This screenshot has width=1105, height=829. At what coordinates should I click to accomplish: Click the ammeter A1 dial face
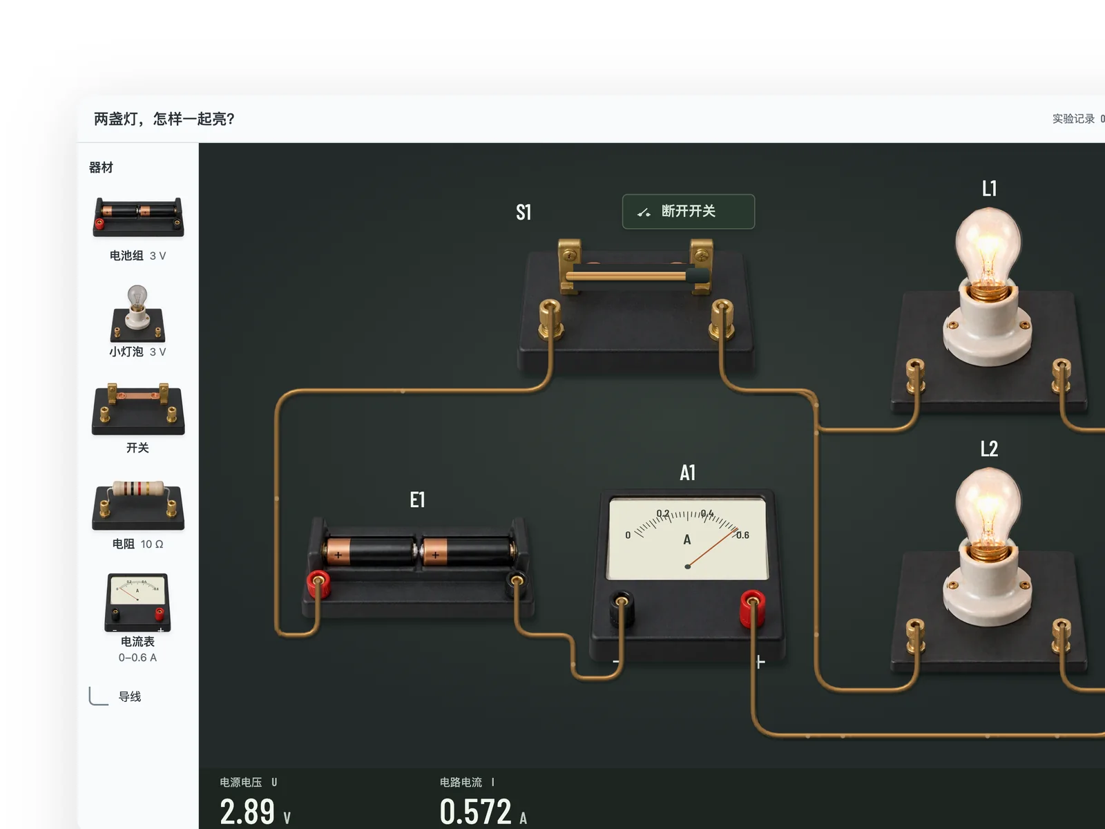(687, 539)
